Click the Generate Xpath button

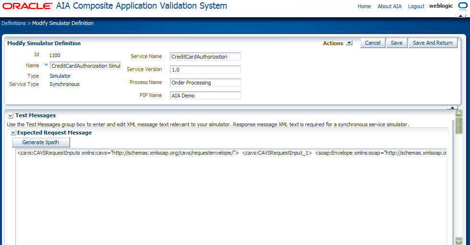point(41,143)
